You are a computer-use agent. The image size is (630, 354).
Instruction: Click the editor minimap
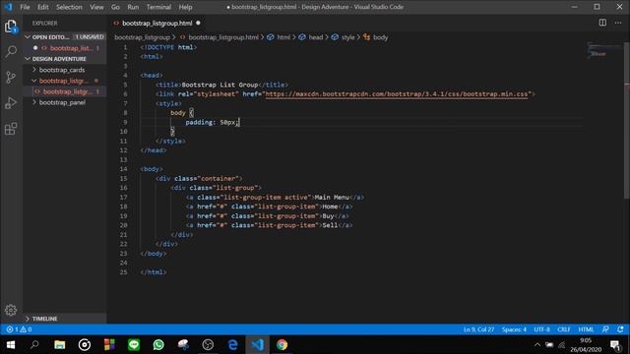point(603,50)
